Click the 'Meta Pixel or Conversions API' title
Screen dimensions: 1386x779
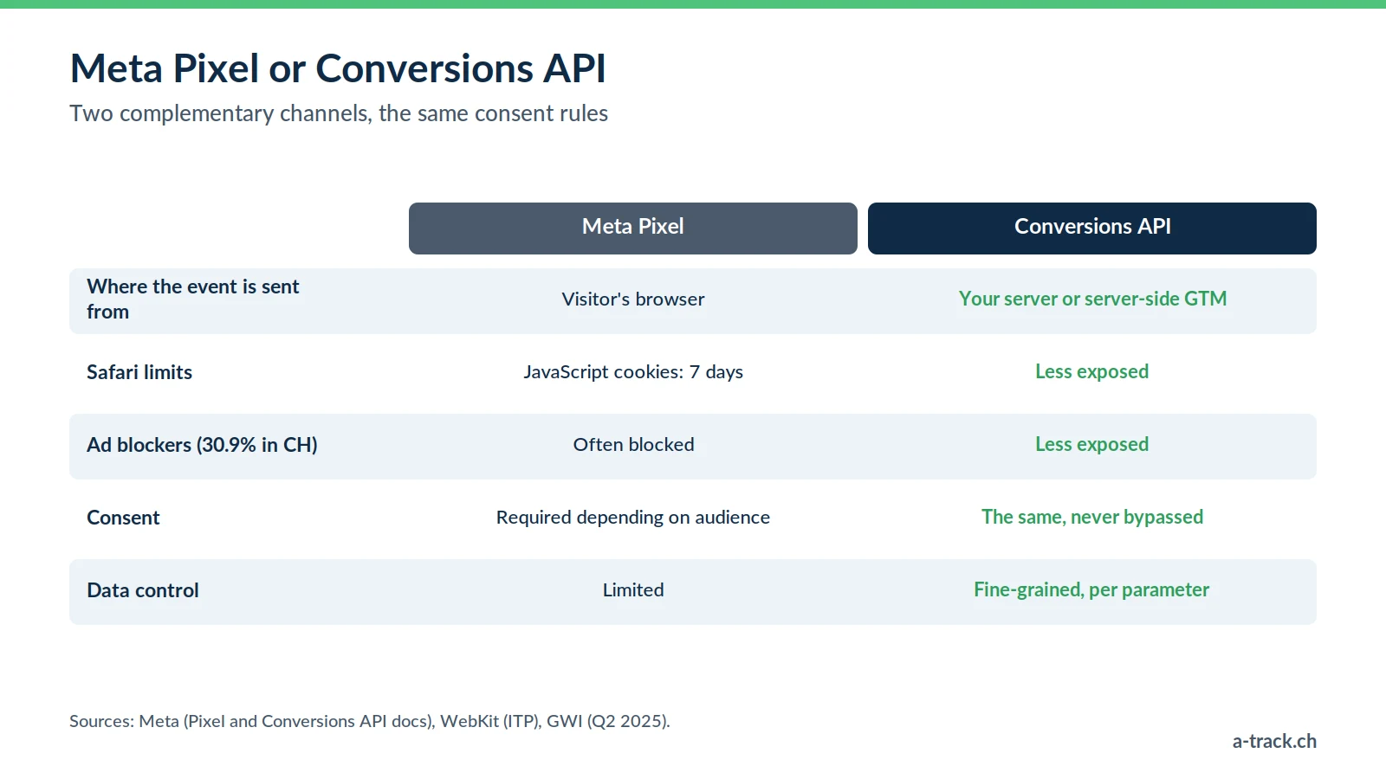(338, 68)
